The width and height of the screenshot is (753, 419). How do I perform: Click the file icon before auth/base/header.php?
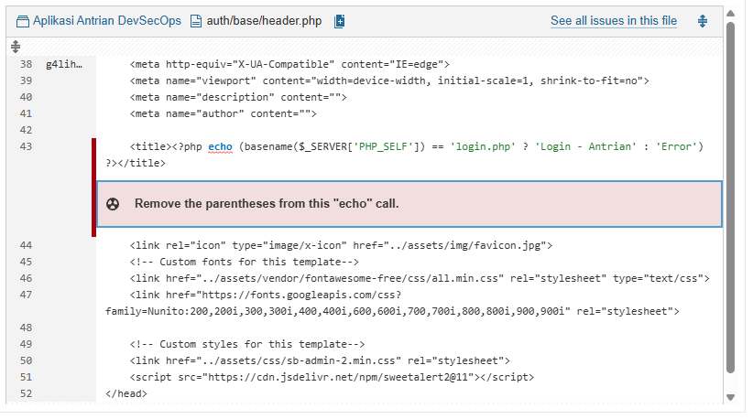[195, 21]
